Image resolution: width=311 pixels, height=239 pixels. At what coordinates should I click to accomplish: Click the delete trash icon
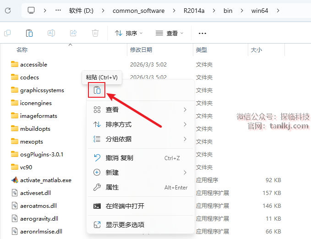[x=95, y=33]
